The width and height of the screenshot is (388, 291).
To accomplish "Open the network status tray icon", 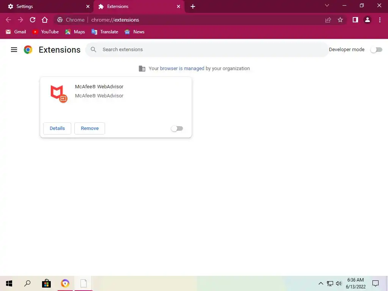I will point(330,283).
